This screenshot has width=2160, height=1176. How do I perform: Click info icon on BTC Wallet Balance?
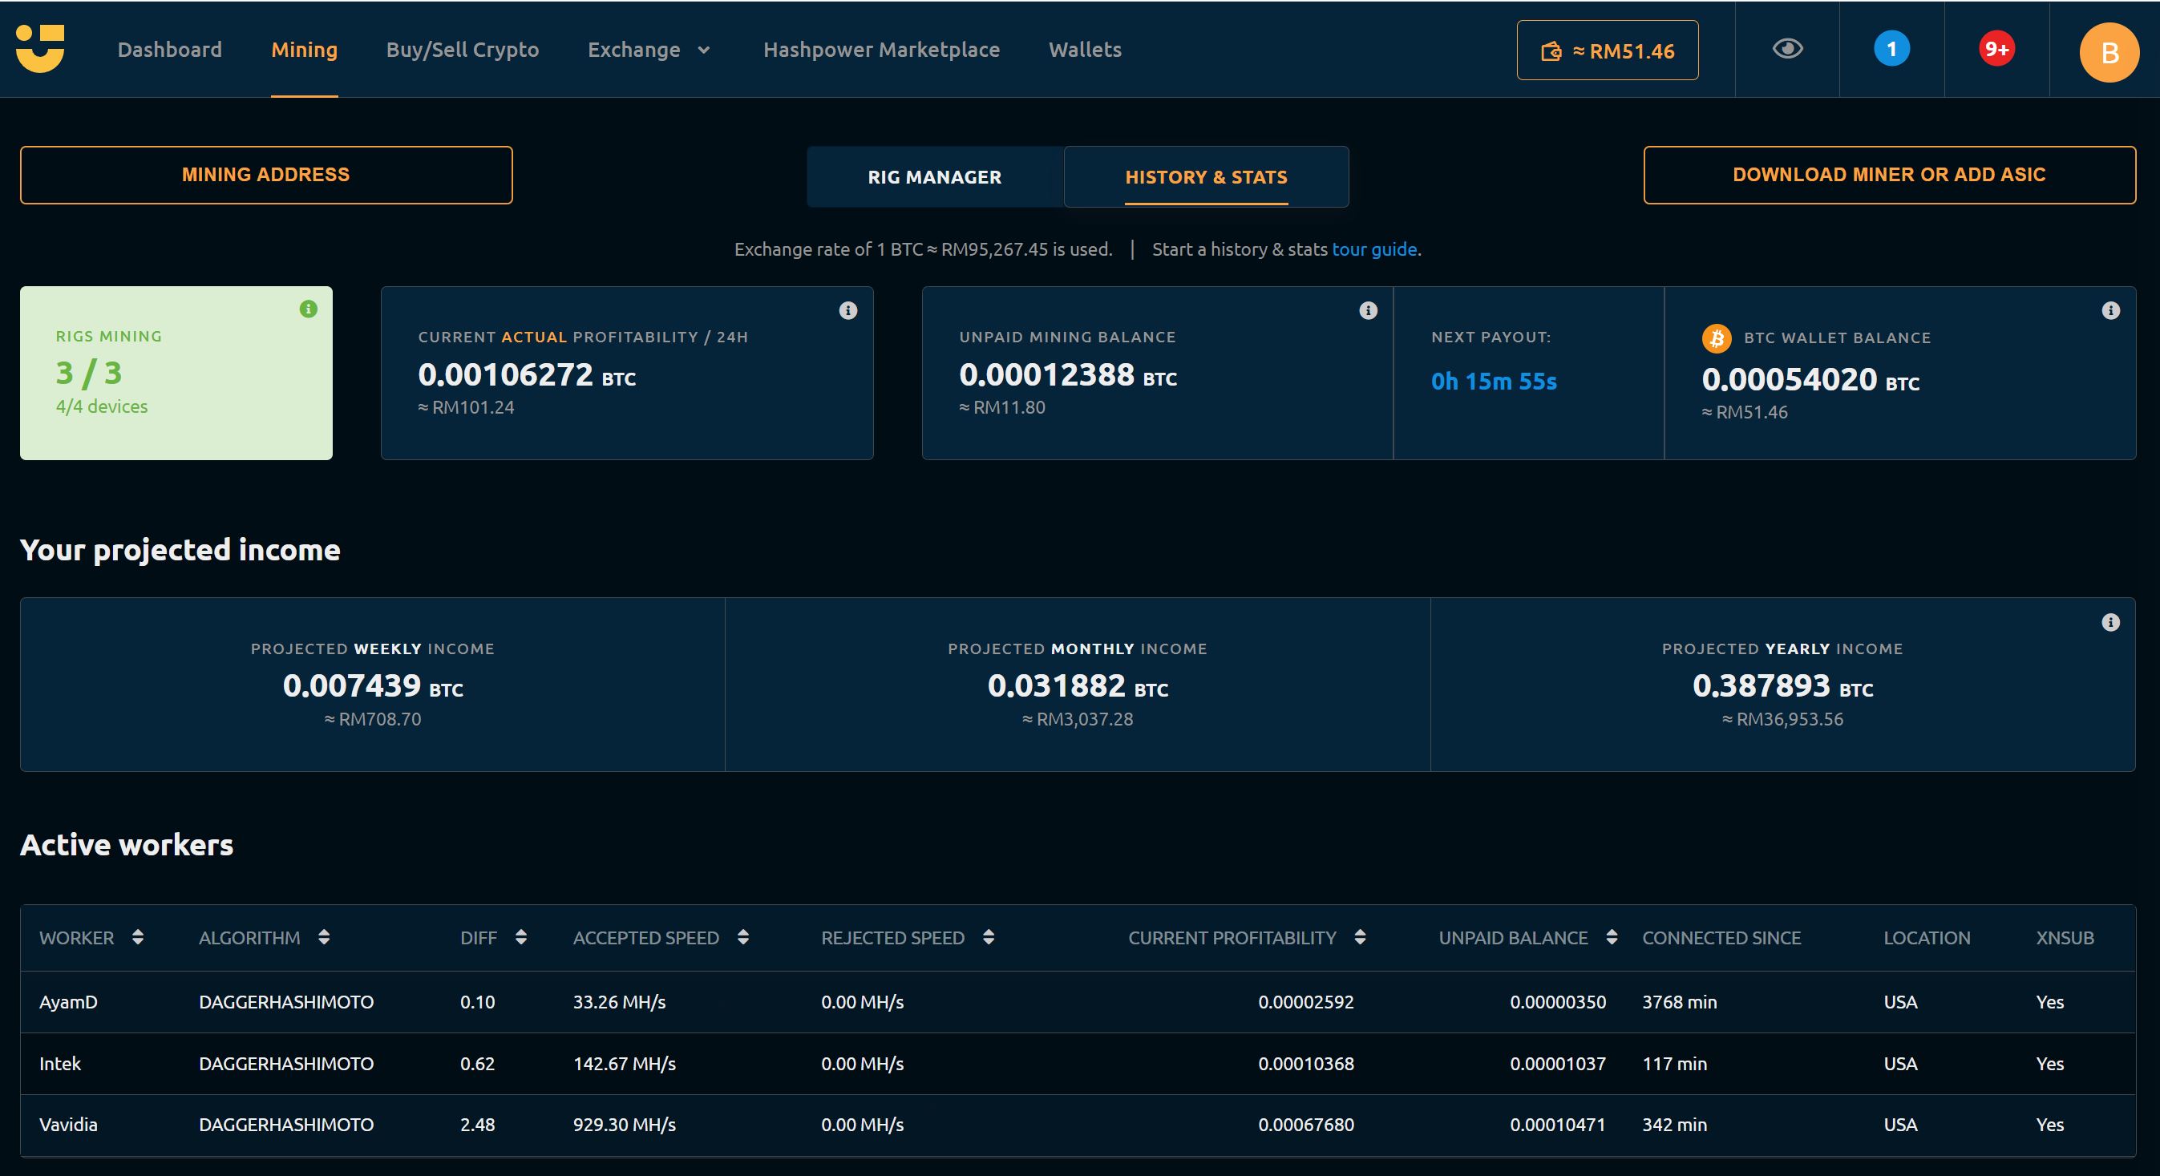[x=2110, y=311]
